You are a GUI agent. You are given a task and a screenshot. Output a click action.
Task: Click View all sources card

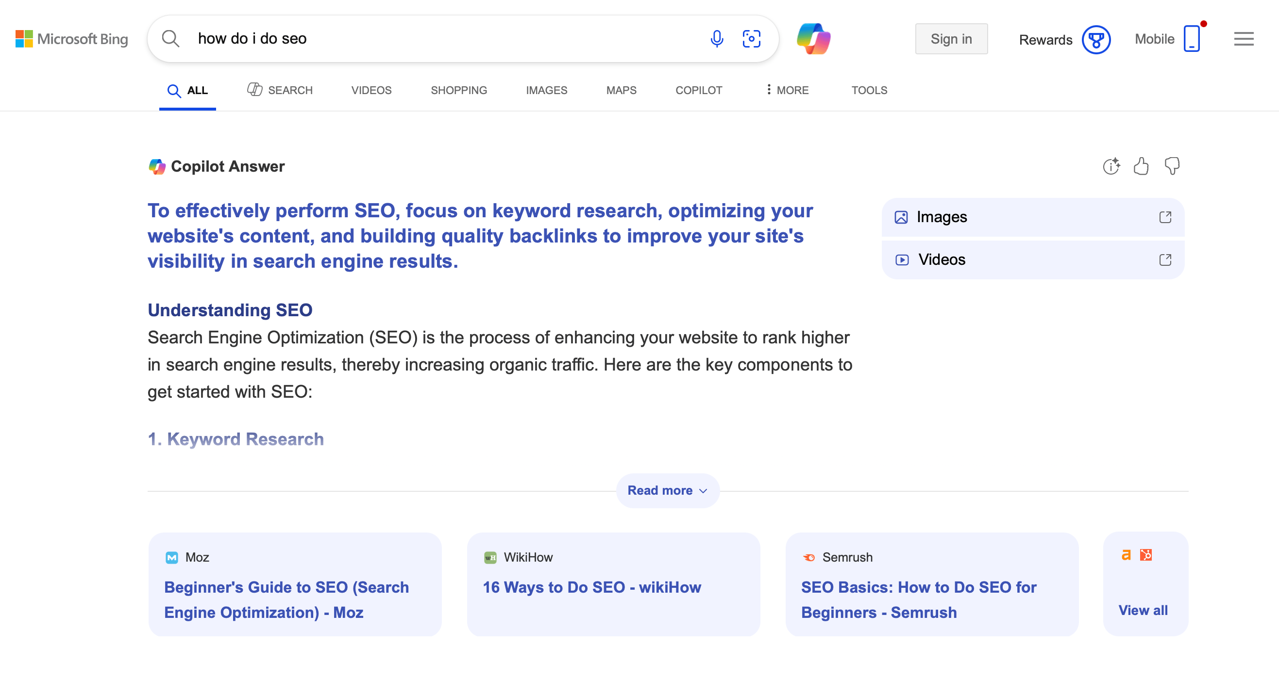tap(1143, 610)
